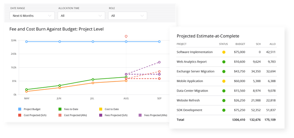Expand the Allocation Time dropdown
The height and width of the screenshot is (138, 294).
click(x=81, y=16)
